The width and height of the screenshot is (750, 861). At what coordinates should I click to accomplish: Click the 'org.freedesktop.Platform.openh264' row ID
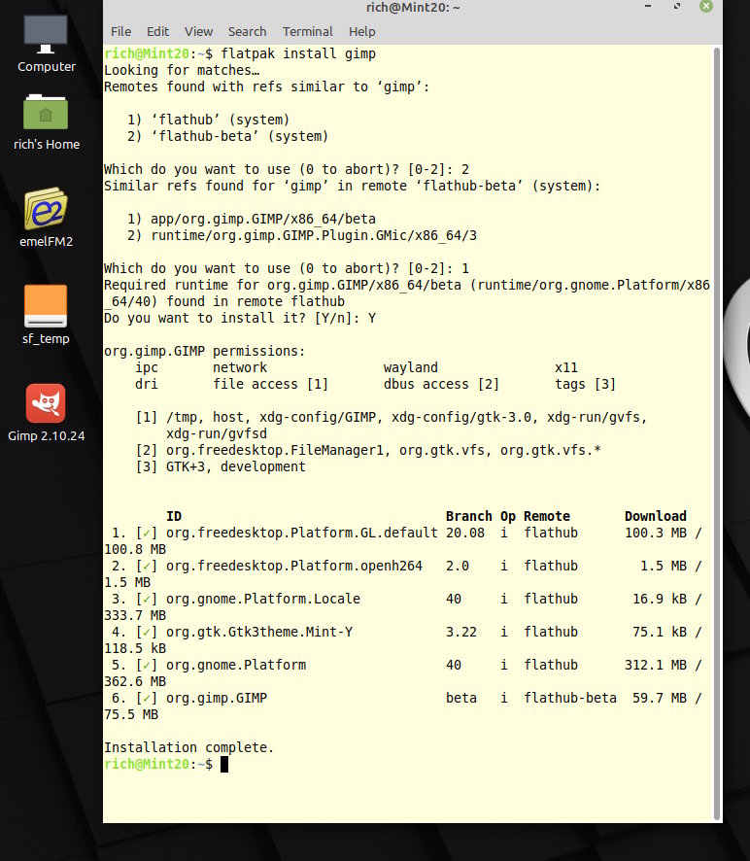tap(294, 567)
